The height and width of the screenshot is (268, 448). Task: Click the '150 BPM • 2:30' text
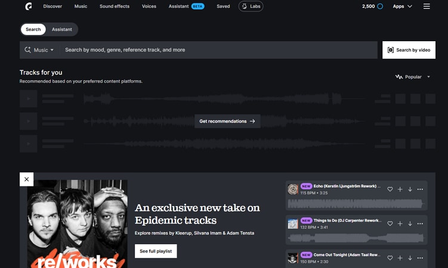click(x=314, y=261)
